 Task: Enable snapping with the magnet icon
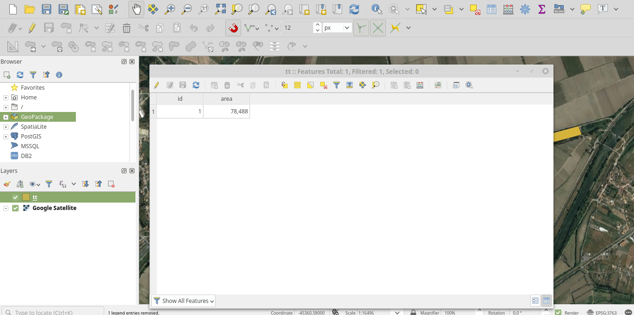233,28
